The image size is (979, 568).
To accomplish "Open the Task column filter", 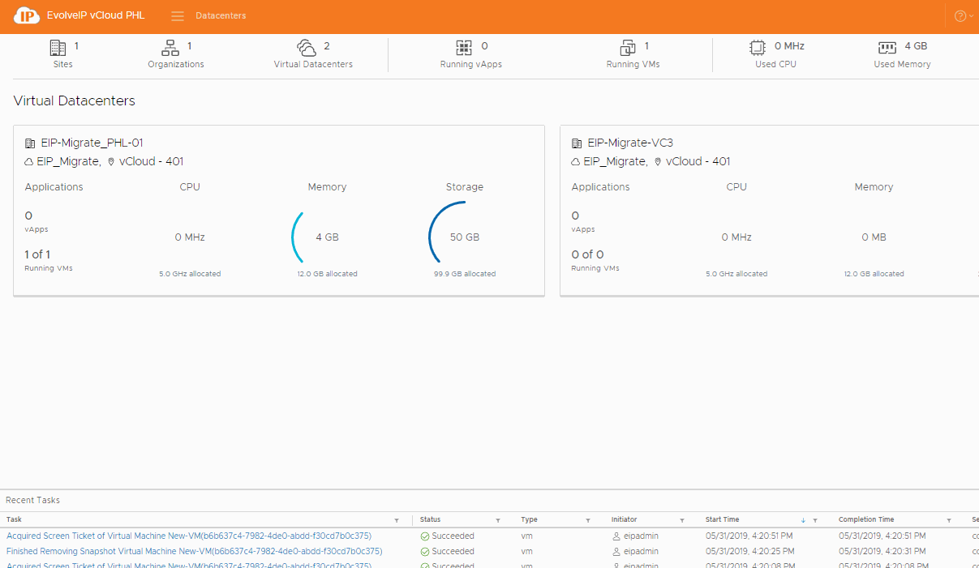I will point(397,520).
